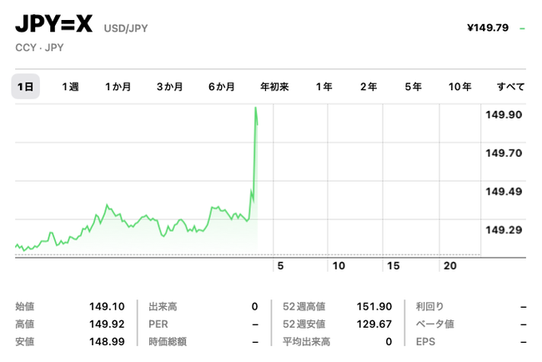Show the すべて full history range
The height and width of the screenshot is (362, 542).
[510, 87]
